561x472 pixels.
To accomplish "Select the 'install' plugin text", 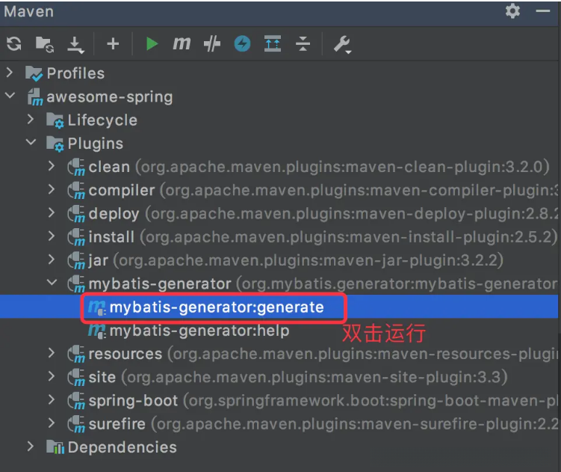I will 111,237.
